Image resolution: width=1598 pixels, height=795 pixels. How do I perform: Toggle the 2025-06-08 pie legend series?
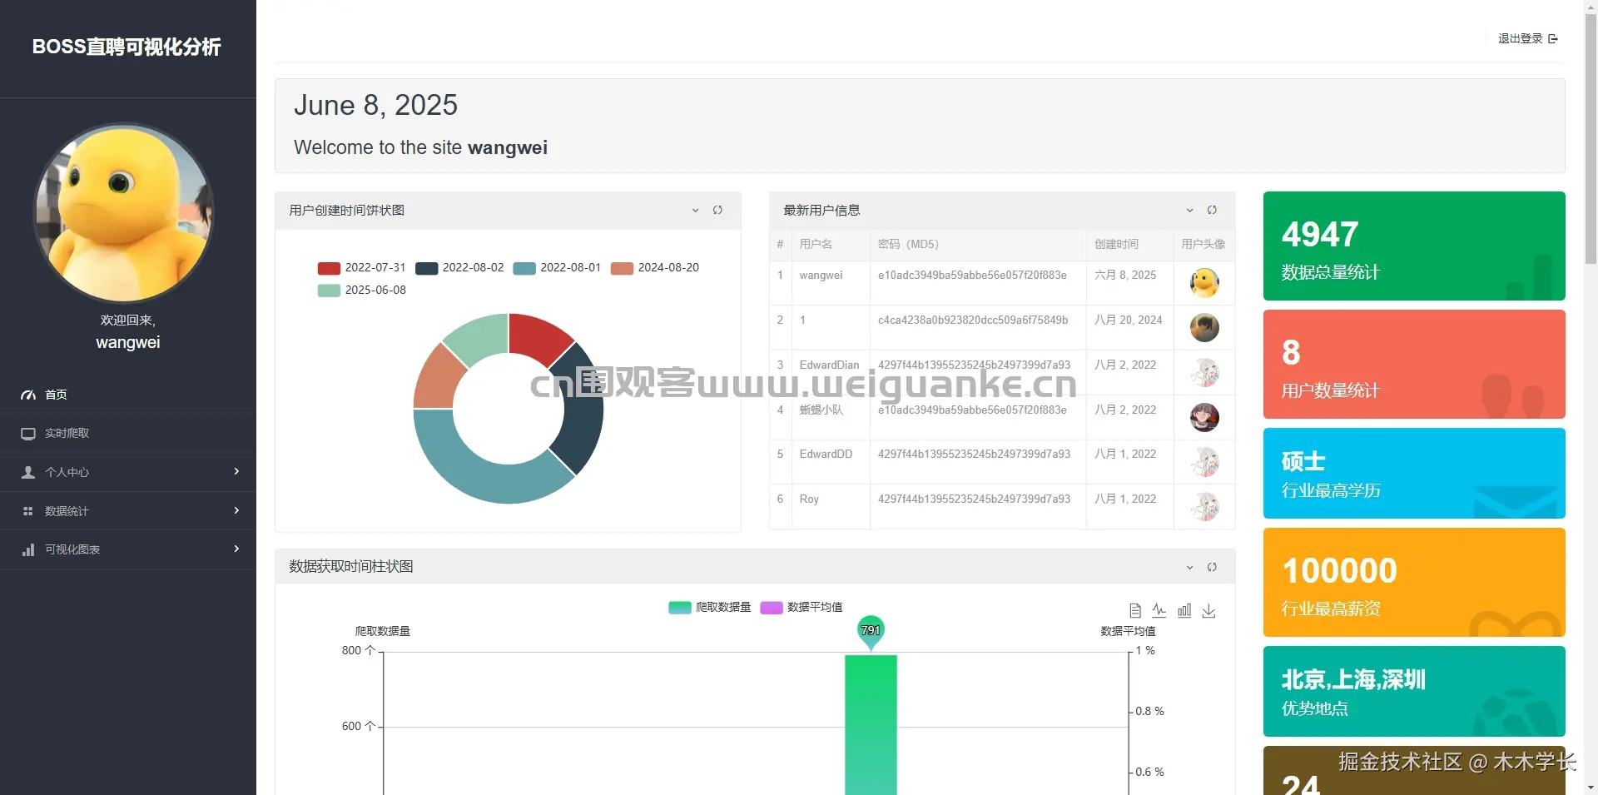point(361,290)
